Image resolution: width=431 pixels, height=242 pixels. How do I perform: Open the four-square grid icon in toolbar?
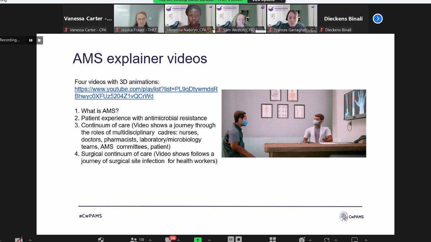click(273, 239)
